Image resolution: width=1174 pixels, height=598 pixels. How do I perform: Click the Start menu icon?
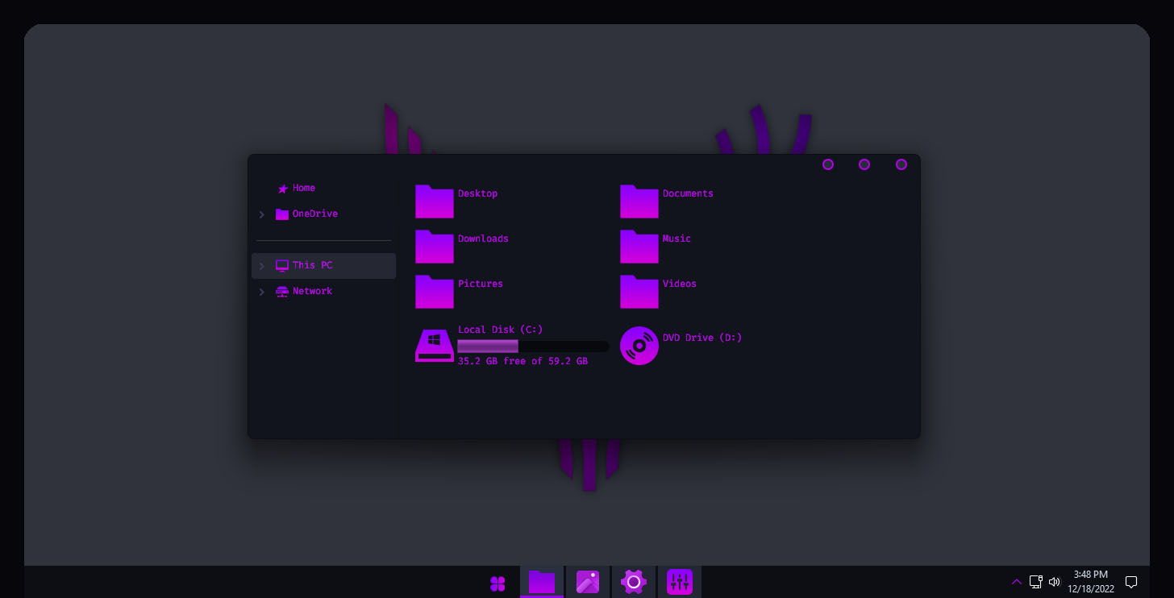497,581
